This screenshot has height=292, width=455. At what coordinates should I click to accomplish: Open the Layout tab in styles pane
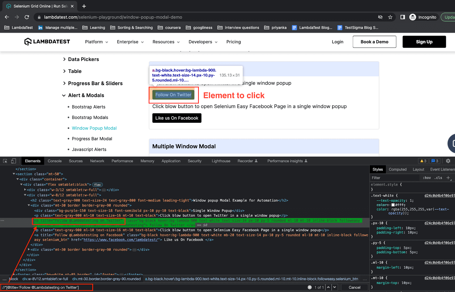coord(418,169)
